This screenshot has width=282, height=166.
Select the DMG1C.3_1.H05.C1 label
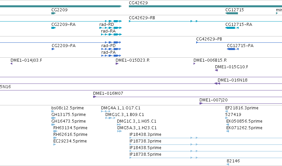tap(137, 121)
